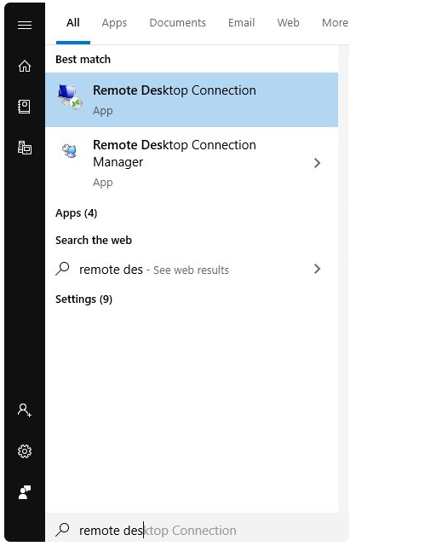Expand the Remote Desktop Connection Manager arrow
The width and height of the screenshot is (442, 552).
[318, 163]
